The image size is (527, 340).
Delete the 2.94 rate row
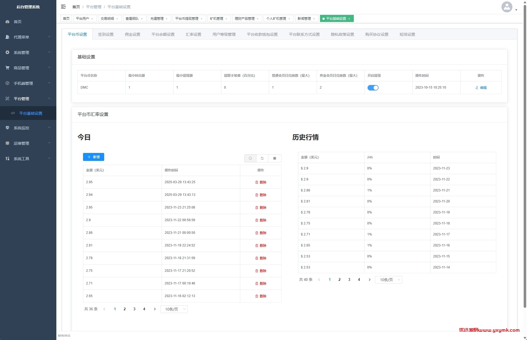[x=261, y=195]
